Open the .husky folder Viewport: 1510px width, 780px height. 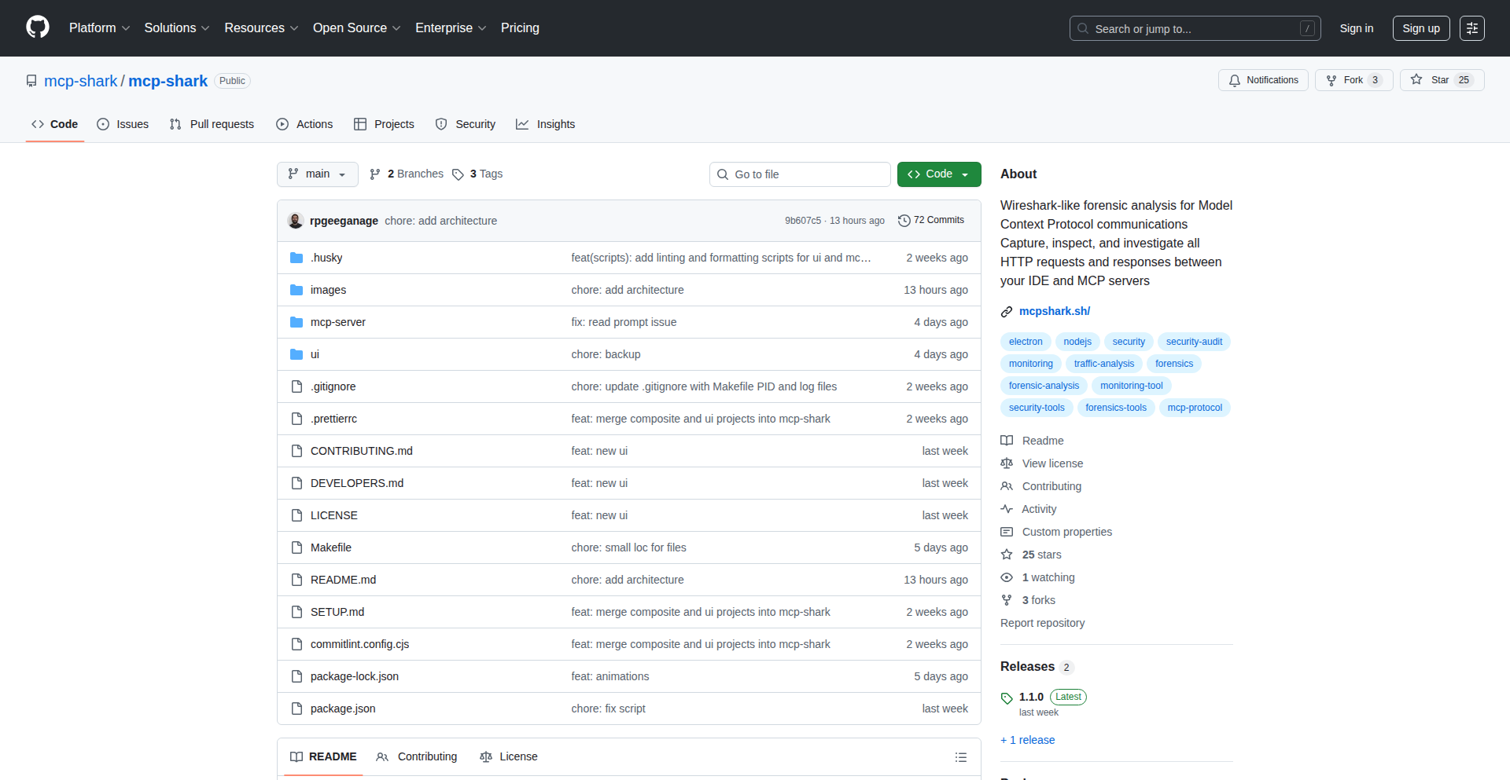click(326, 258)
